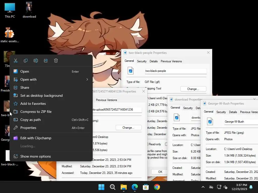This screenshot has width=258, height=193.
Task: Open This PC desktop icon
Action: point(10,11)
